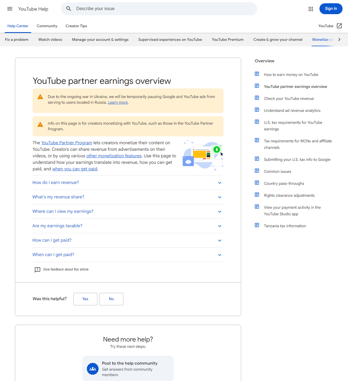The image size is (348, 381).
Task: Open 'How to earn money on YouTube' article
Action: [x=291, y=75]
